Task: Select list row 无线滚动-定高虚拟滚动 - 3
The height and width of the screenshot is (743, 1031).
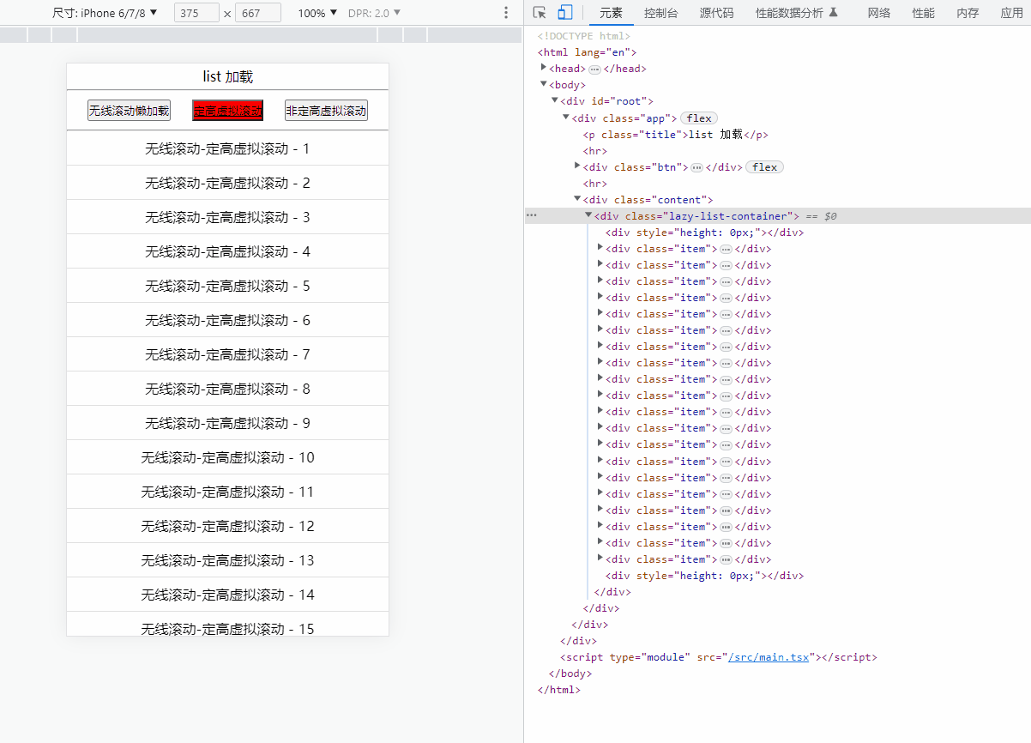Action: click(227, 217)
